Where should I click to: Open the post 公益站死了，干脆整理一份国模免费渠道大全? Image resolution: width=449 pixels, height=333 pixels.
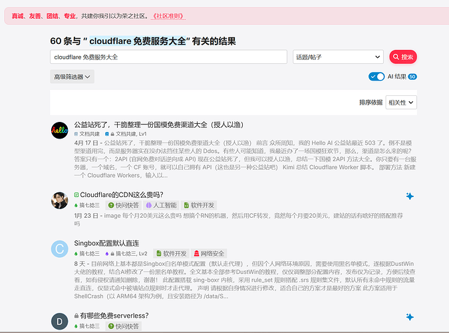pos(159,125)
